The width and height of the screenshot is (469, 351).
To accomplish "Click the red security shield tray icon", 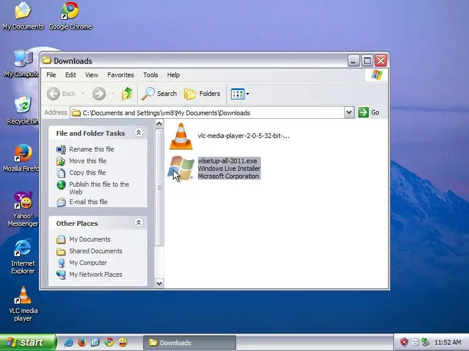I will click(404, 342).
